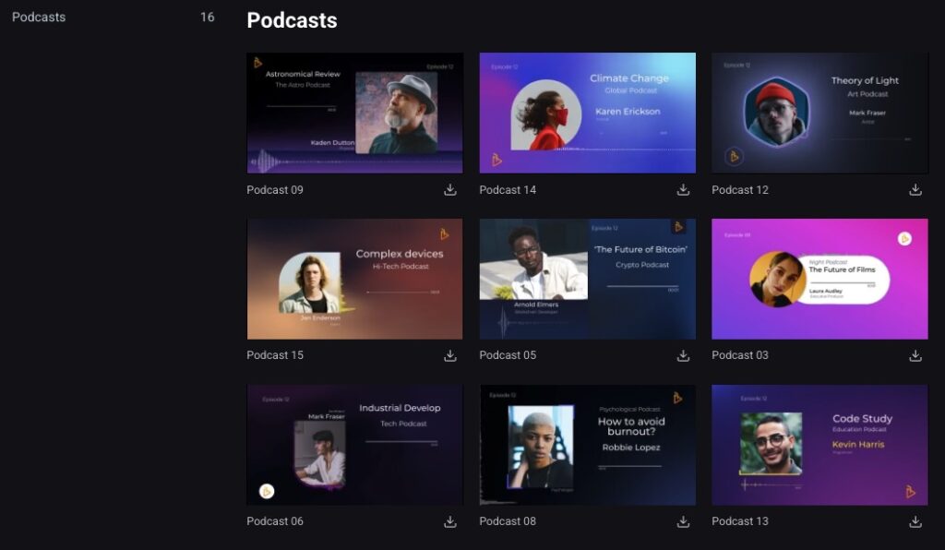This screenshot has width=945, height=550.
Task: Download Podcast 06 using its icon
Action: pos(450,521)
